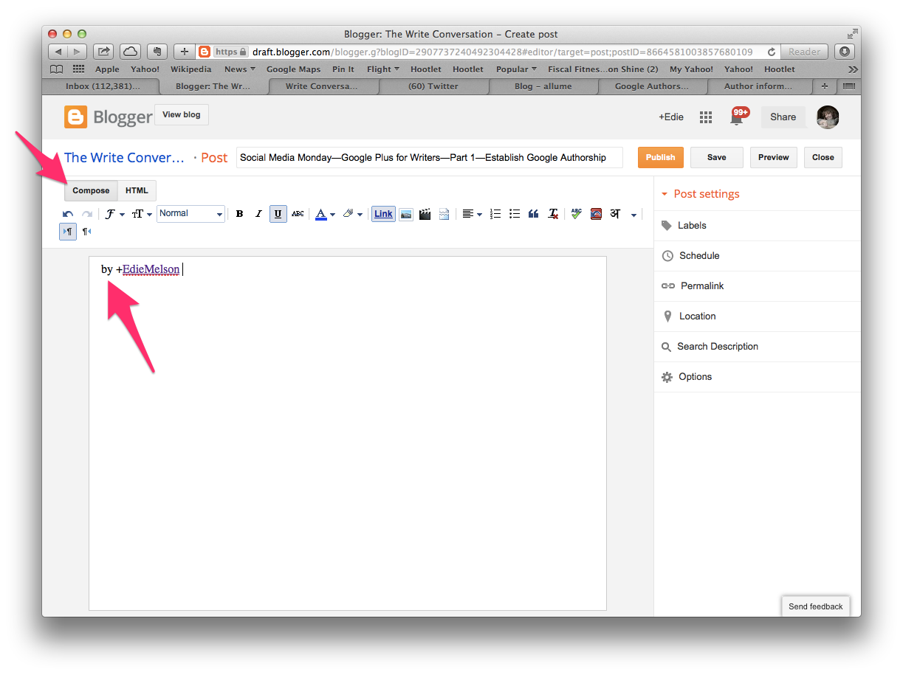
Task: Remove formatting from the selection
Action: [553, 214]
